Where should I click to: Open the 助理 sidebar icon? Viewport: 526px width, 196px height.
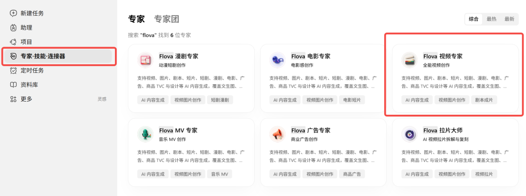coord(14,28)
